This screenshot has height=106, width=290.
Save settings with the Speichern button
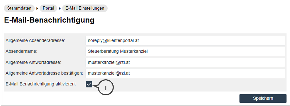pos(263,98)
